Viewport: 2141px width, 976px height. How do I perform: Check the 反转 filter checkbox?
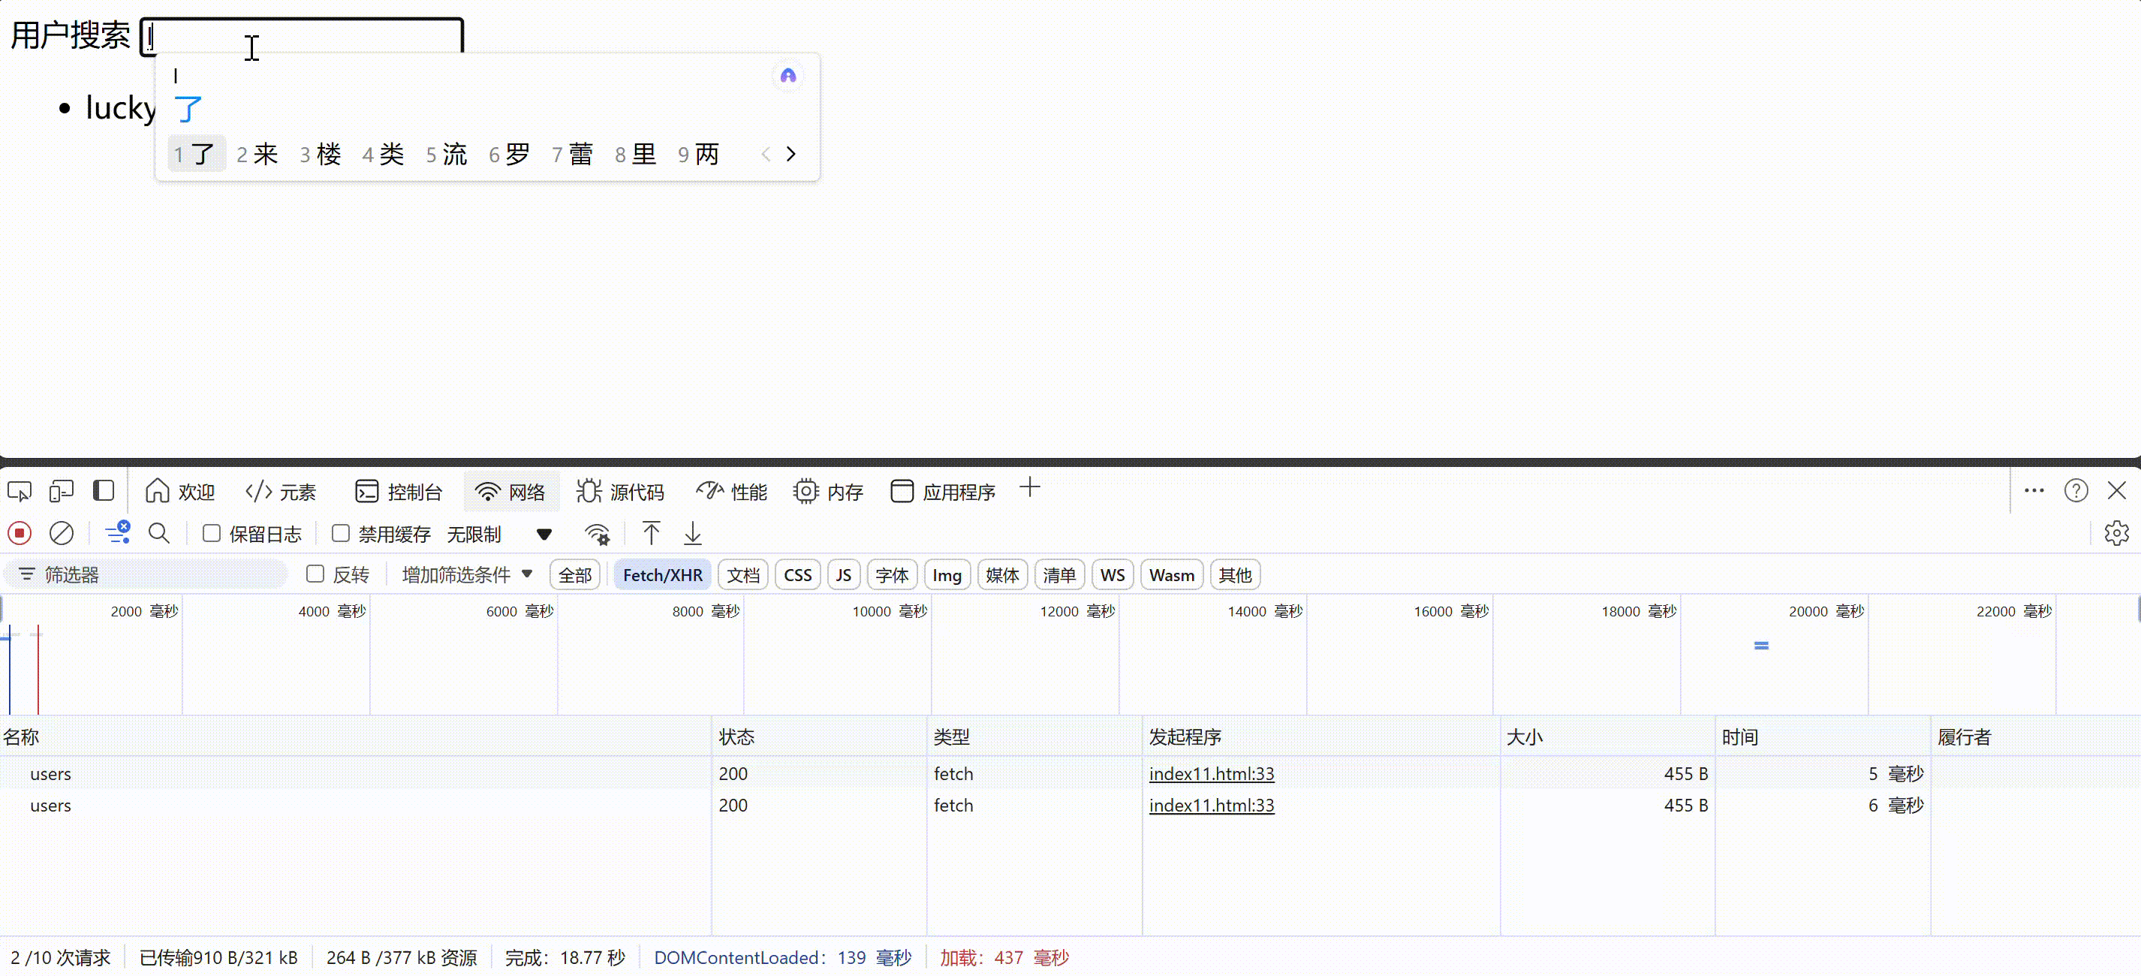coord(315,574)
